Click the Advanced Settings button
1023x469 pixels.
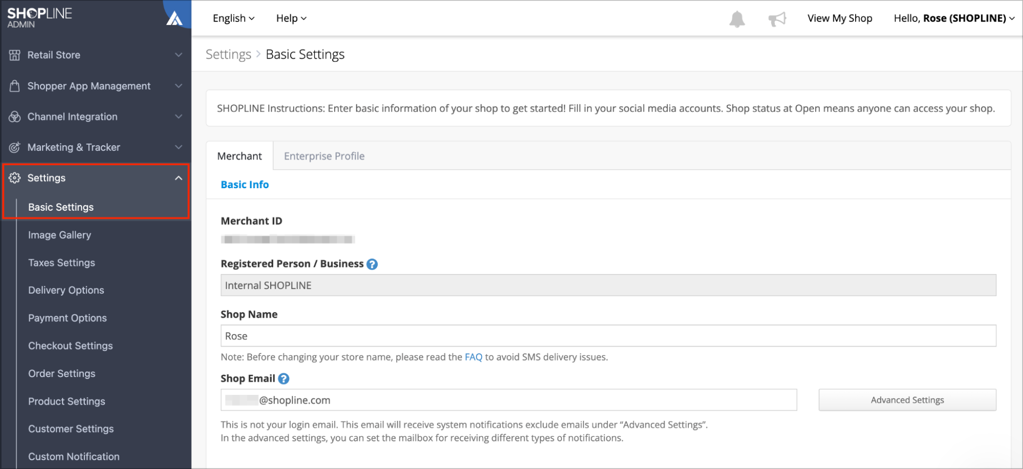click(x=907, y=400)
